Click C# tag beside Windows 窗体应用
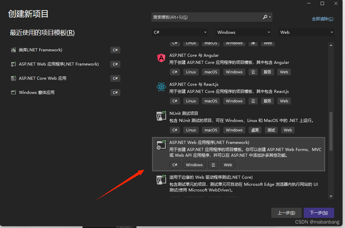Viewport: 345px width, 228px height. 115,93
